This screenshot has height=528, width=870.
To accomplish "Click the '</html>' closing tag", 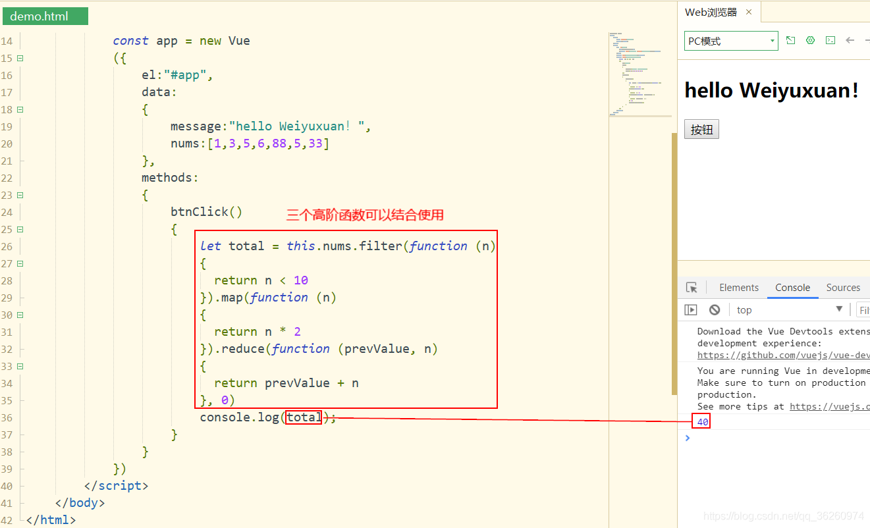I will (51, 520).
